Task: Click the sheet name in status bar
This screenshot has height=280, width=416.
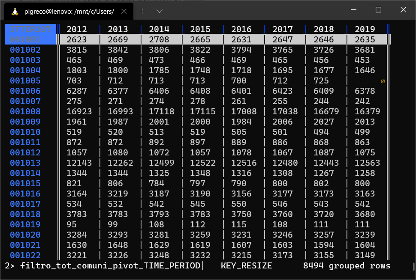Action: pos(110,265)
